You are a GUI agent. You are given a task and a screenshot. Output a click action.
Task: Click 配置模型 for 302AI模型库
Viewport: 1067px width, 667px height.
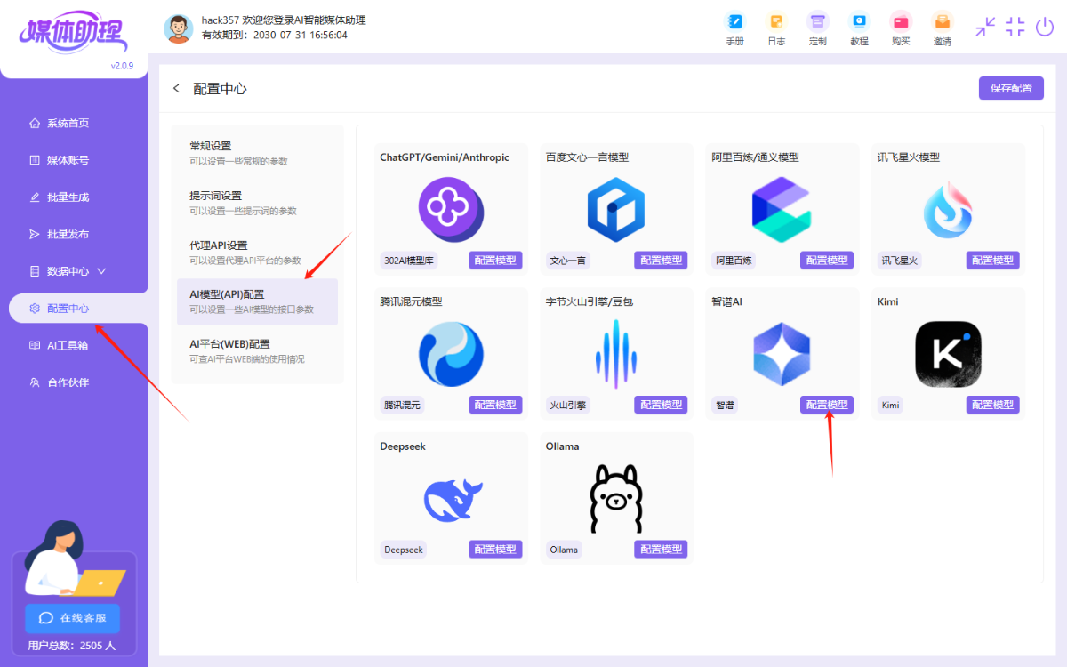click(495, 260)
